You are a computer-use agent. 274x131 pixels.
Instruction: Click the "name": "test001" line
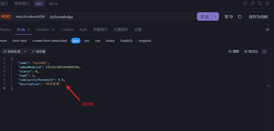click(x=34, y=63)
